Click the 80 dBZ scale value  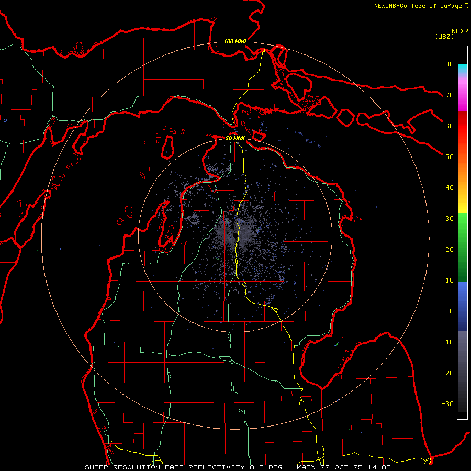click(x=450, y=64)
